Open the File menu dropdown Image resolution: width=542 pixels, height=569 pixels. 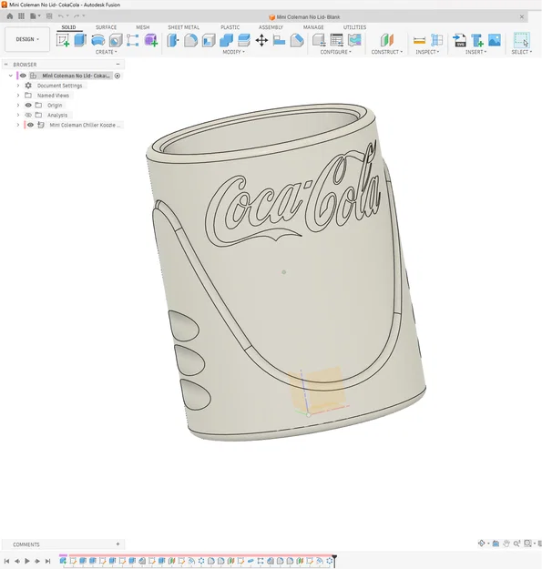36,16
